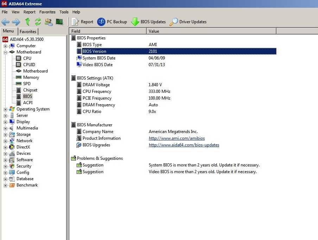The height and width of the screenshot is (240, 318).
Task: Select the CPUID icon in tree
Action: pos(18,65)
